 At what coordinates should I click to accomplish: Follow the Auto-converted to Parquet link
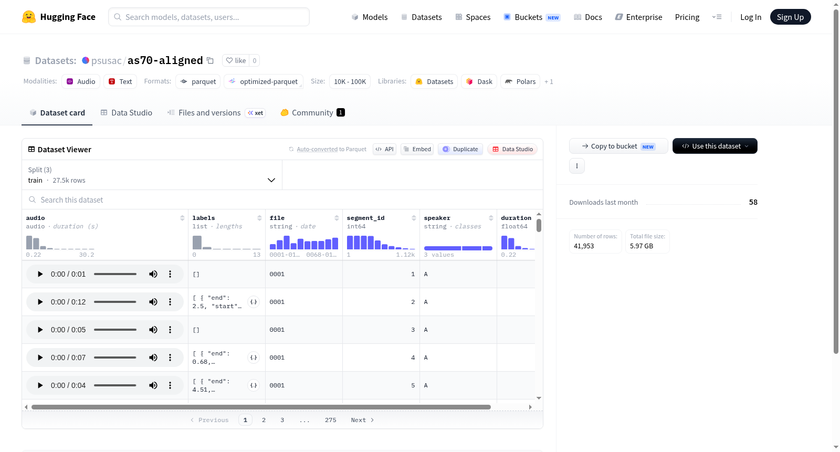pyautogui.click(x=317, y=149)
